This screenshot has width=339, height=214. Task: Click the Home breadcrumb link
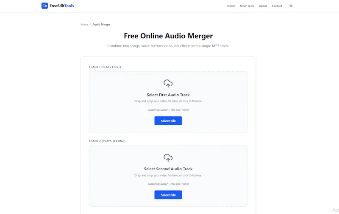84,25
